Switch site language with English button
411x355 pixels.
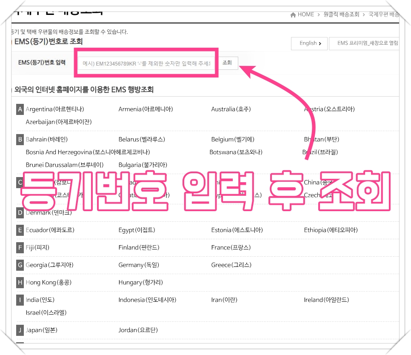point(309,43)
